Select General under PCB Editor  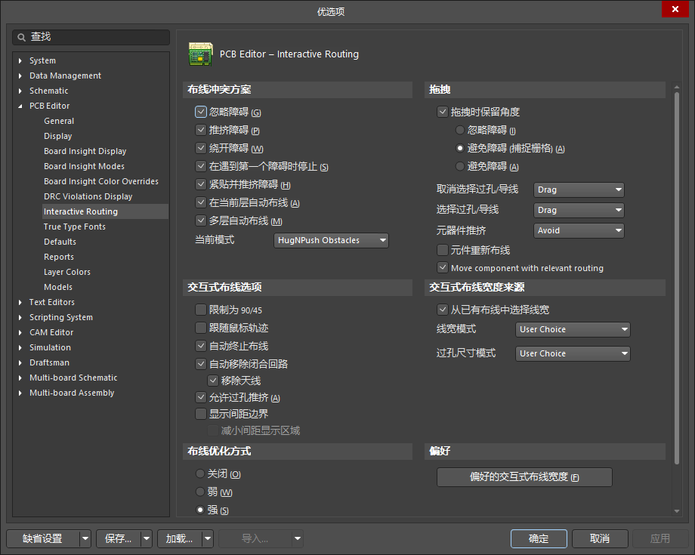pos(59,121)
